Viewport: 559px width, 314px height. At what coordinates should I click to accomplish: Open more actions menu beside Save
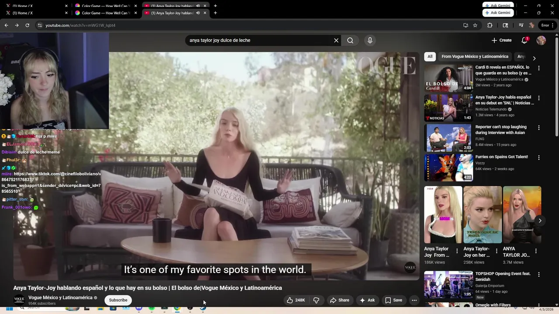(414, 300)
